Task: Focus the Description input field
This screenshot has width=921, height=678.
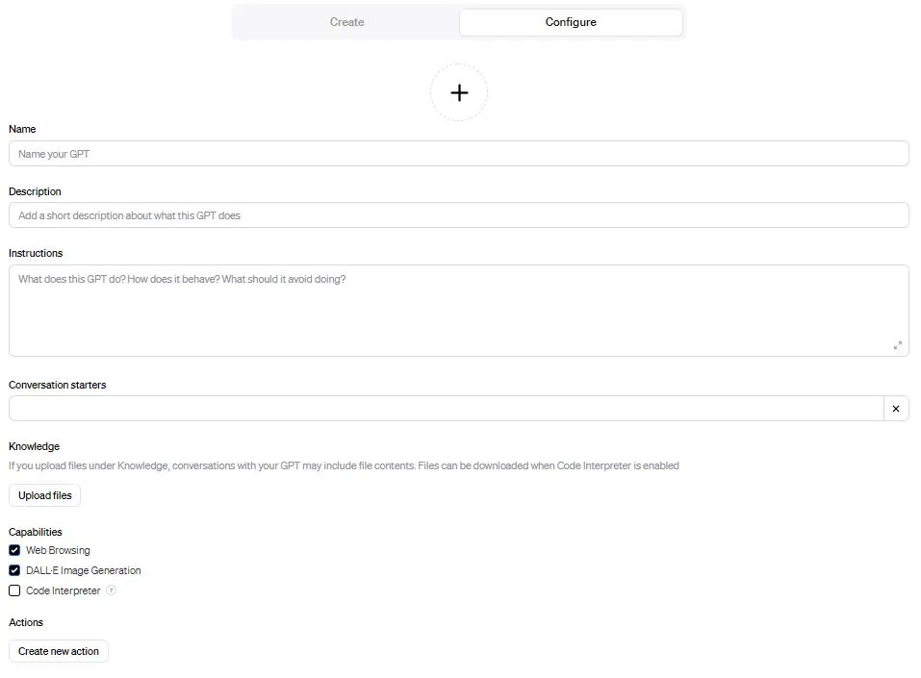Action: [x=459, y=214]
